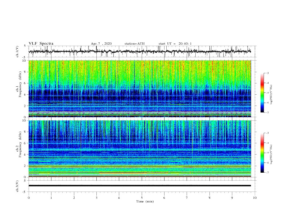Select the ch.1 "Frequency (kHz)" axis label

pos(20,84)
